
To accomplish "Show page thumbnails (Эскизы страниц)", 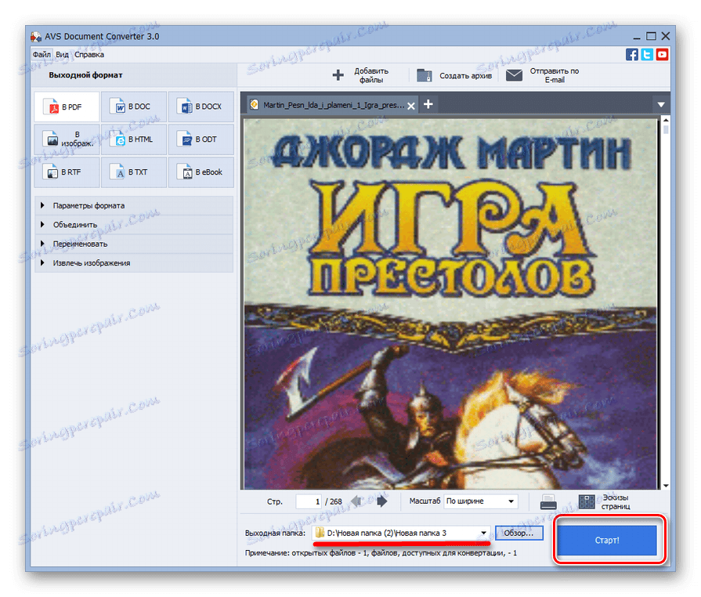I will point(605,501).
